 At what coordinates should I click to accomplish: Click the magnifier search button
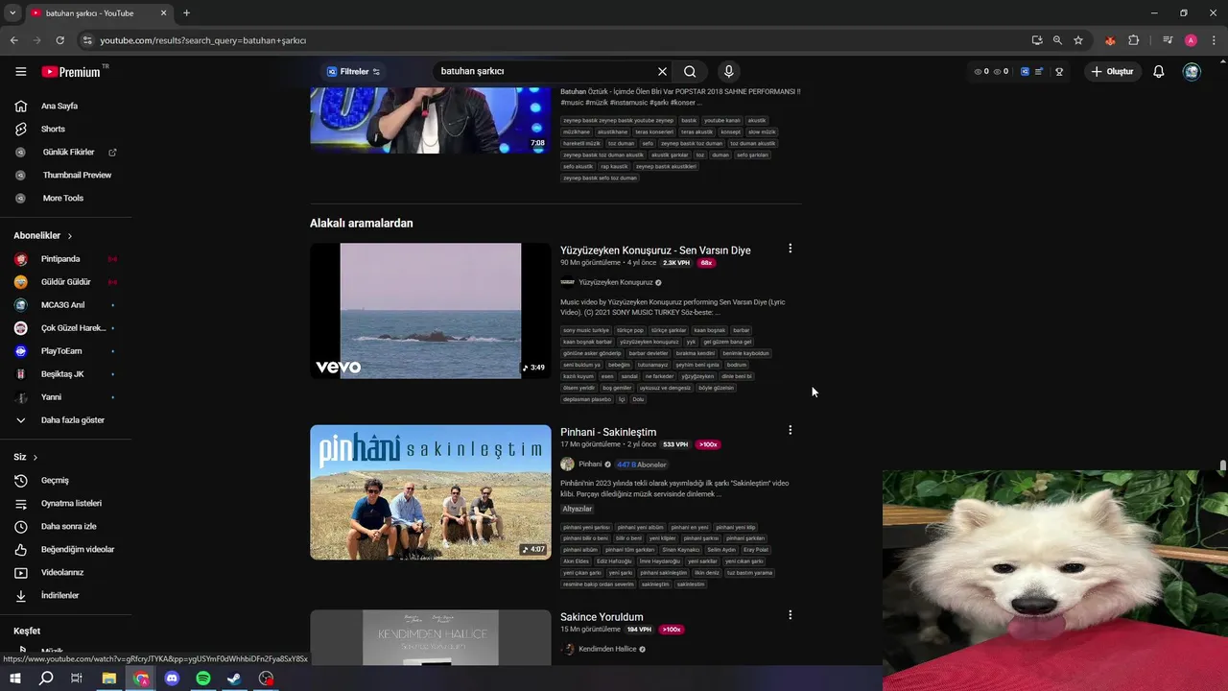click(690, 71)
